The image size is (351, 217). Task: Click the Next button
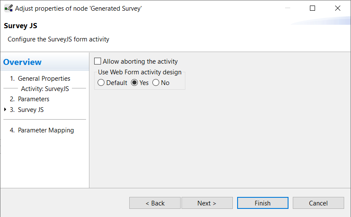coord(207,203)
